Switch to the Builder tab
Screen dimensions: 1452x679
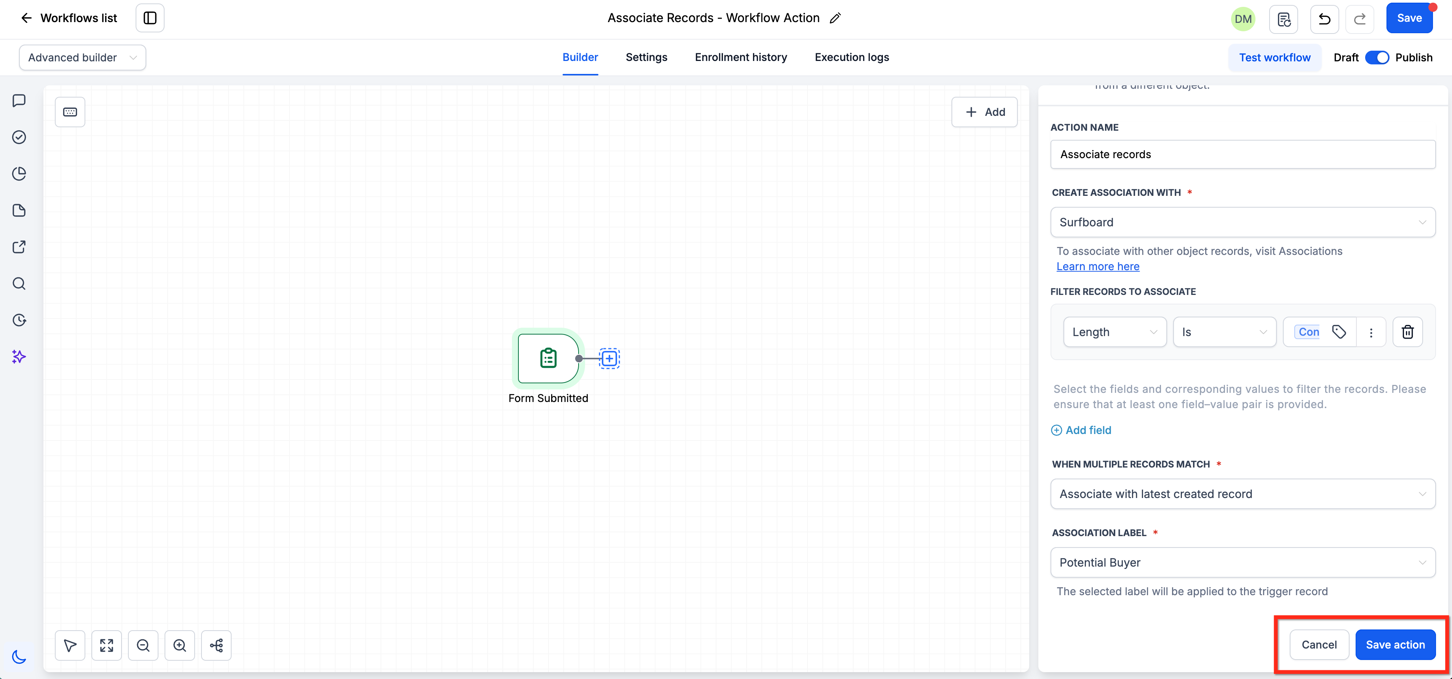(580, 57)
